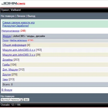Open the Доп. Модули section
The height and width of the screenshot is (108, 108).
tap(10, 69)
